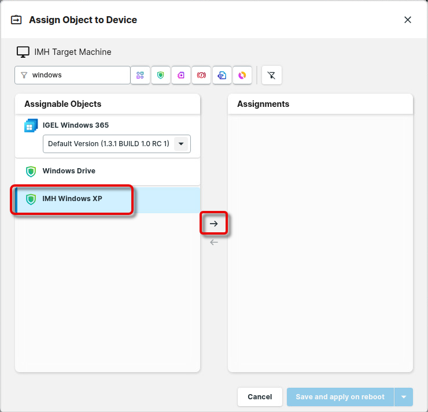Screen dimensions: 428x412
Task: Click the funnel icon in search field
Action: (x=24, y=75)
